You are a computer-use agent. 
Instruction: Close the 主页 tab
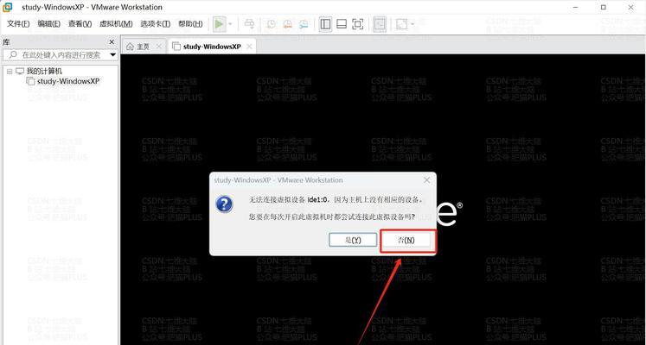coord(159,47)
